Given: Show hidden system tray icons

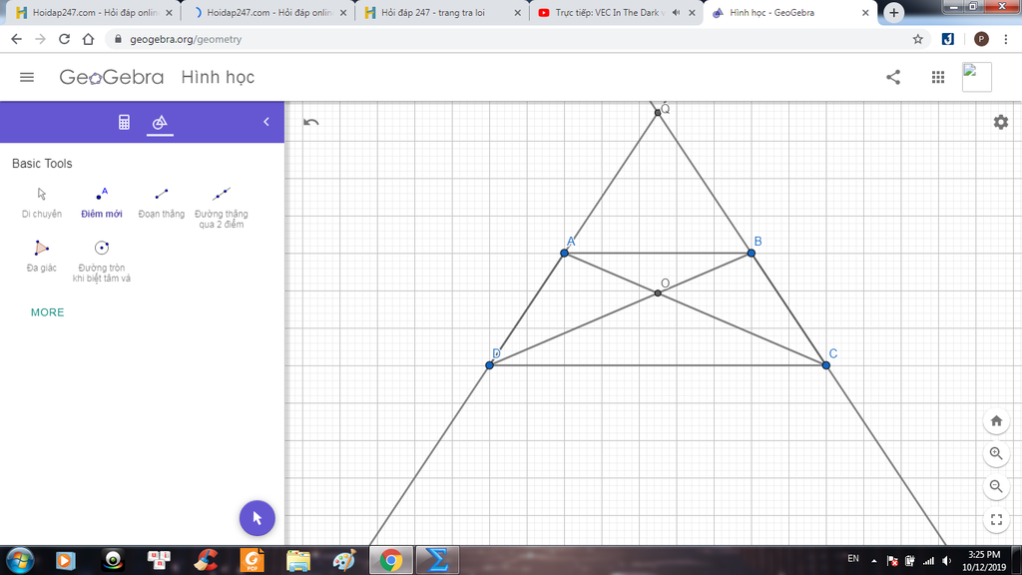Looking at the screenshot, I should point(874,561).
